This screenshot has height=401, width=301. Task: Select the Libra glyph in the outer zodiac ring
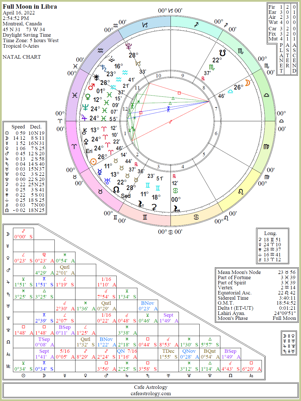[266, 95]
